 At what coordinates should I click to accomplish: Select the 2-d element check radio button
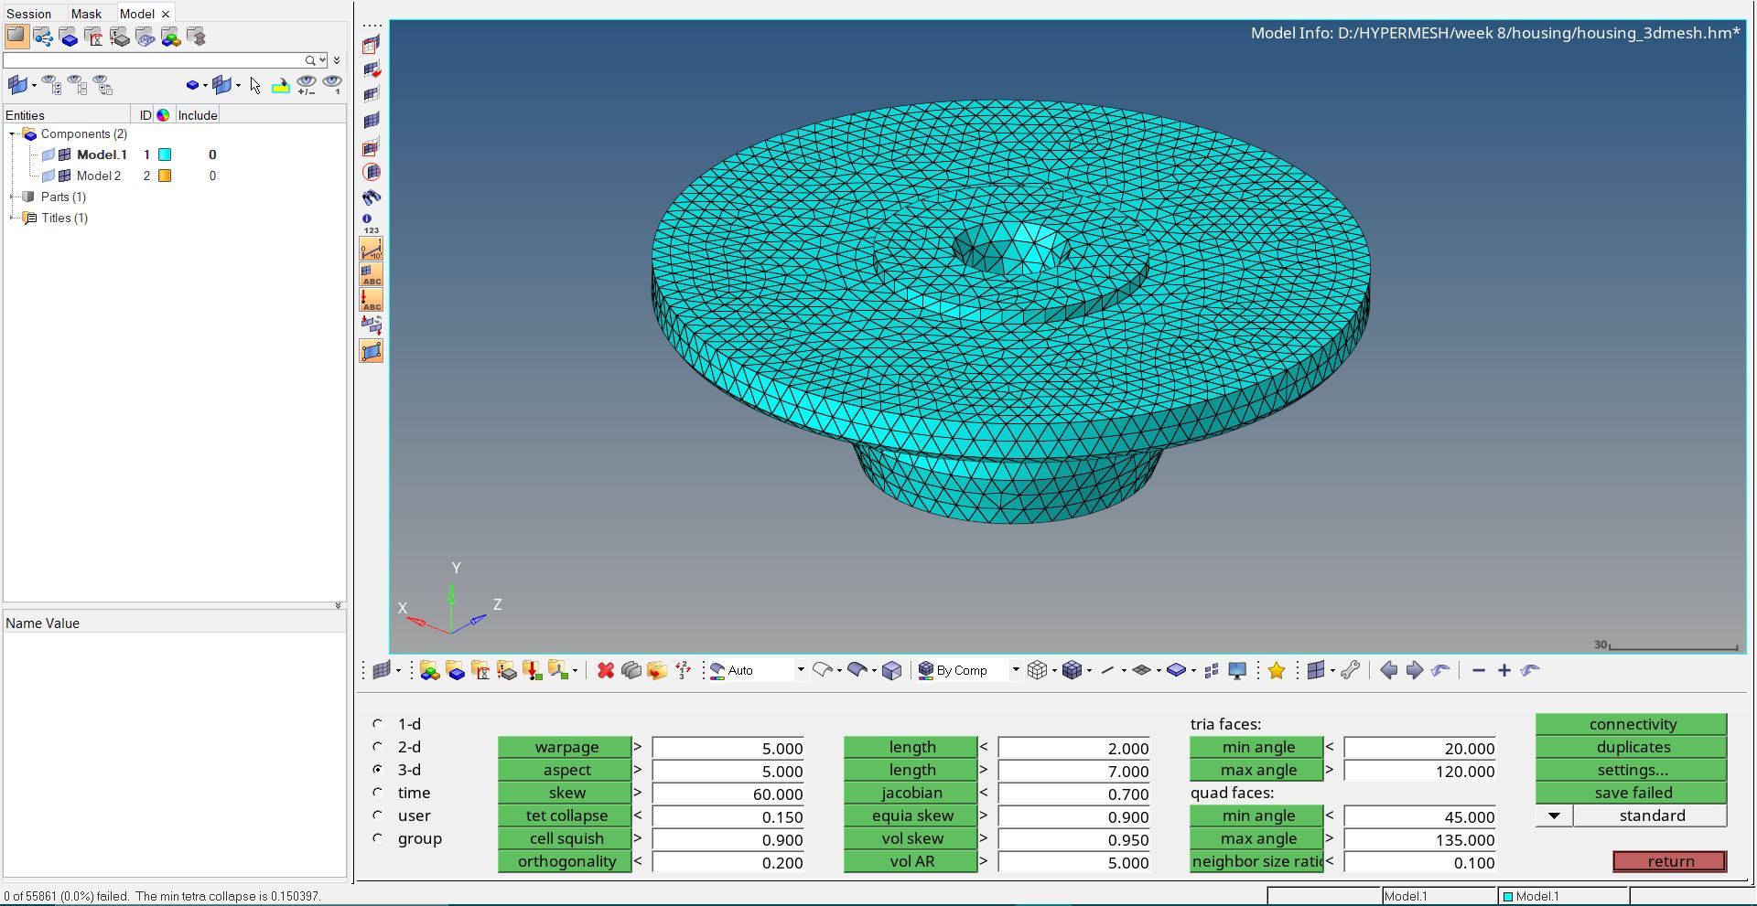378,747
